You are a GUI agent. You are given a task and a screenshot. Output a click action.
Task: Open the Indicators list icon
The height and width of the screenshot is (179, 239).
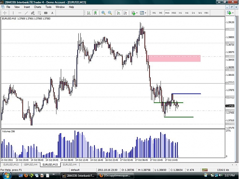point(133,13)
